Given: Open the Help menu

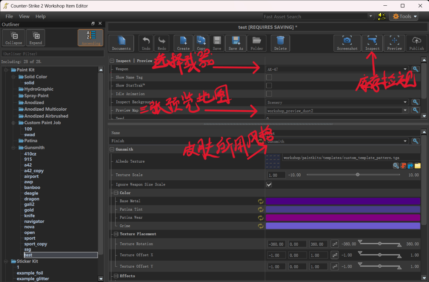Looking at the screenshot, I should tap(41, 16).
